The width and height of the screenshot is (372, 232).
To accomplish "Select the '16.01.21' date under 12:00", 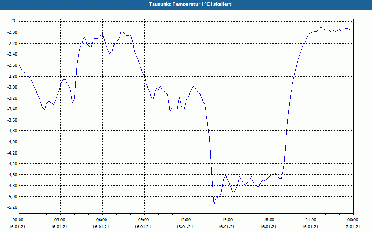I will (185, 227).
